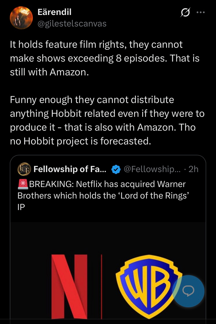Open Fellowship of Fans avatar icon

(24, 169)
